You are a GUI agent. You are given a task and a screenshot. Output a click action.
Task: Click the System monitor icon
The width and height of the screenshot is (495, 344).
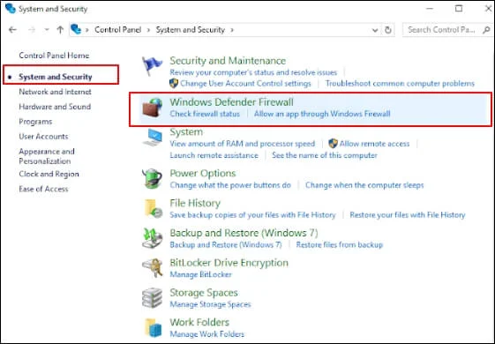153,138
